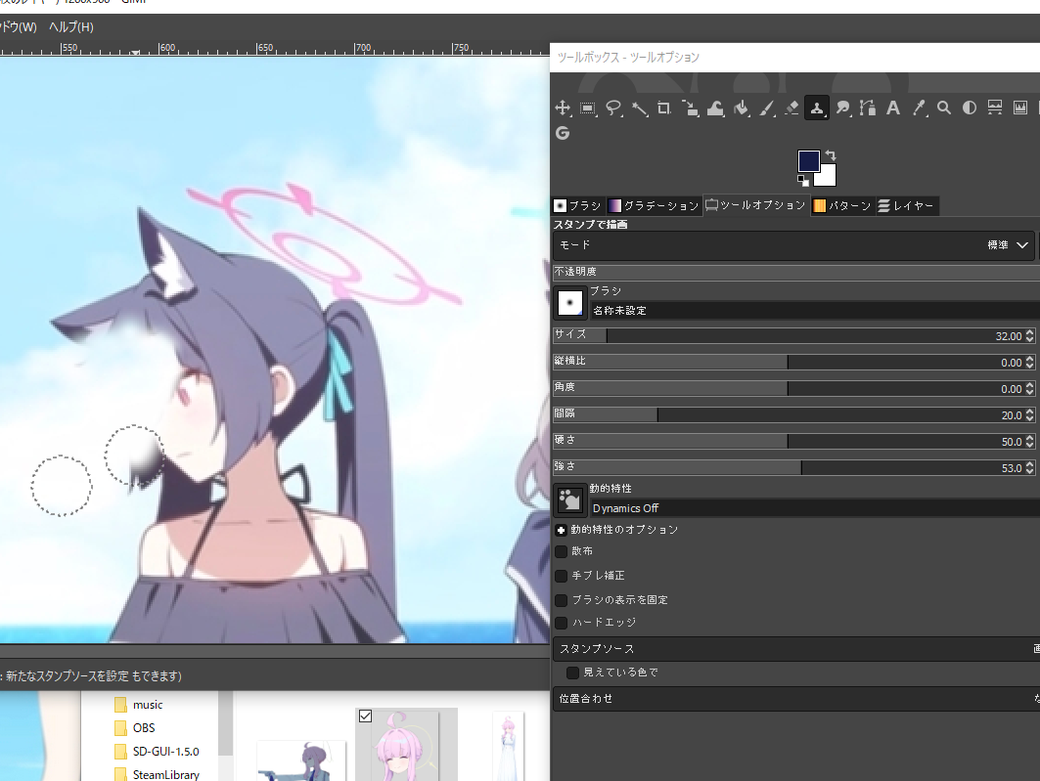Screen dimensions: 1040x781
Task: Open the 位置合わせ alignment dropdown
Action: click(796, 699)
